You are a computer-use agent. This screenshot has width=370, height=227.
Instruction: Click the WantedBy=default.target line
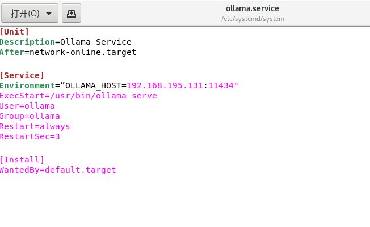[58, 170]
